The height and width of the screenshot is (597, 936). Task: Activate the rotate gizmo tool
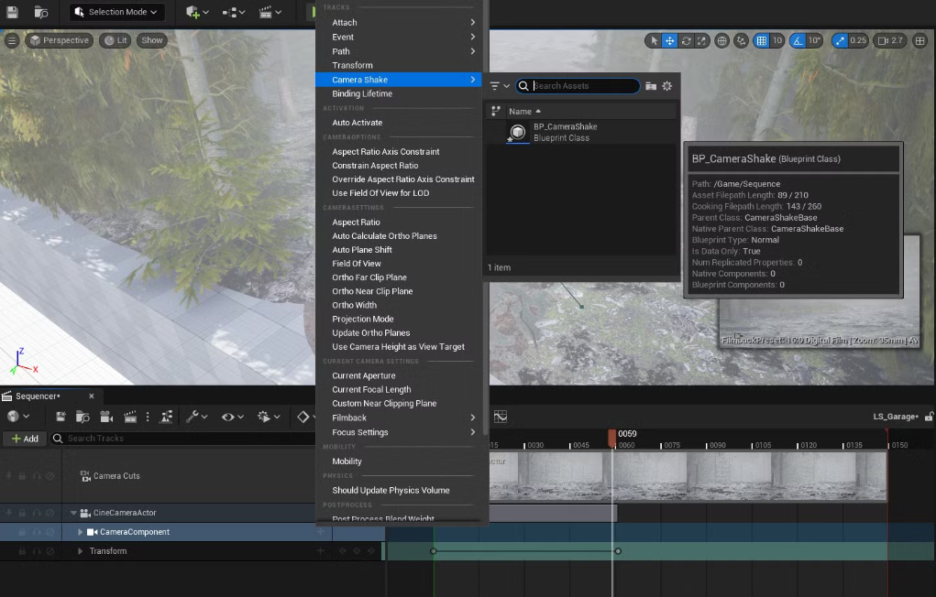click(686, 40)
